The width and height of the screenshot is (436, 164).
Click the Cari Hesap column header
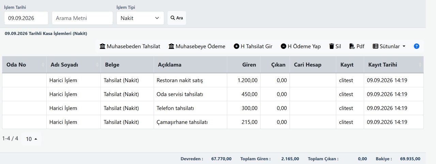[313, 65]
